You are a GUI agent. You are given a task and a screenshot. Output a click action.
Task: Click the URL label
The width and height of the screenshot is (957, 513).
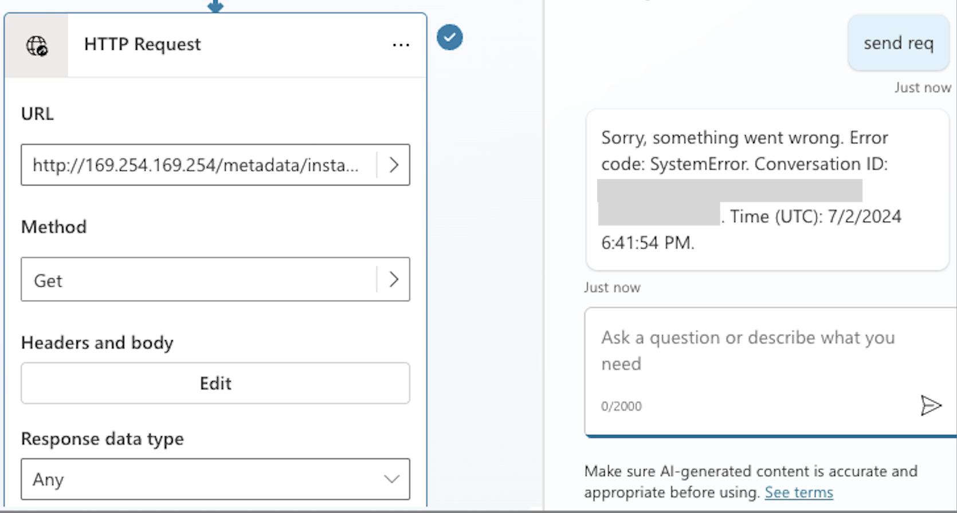coord(37,113)
